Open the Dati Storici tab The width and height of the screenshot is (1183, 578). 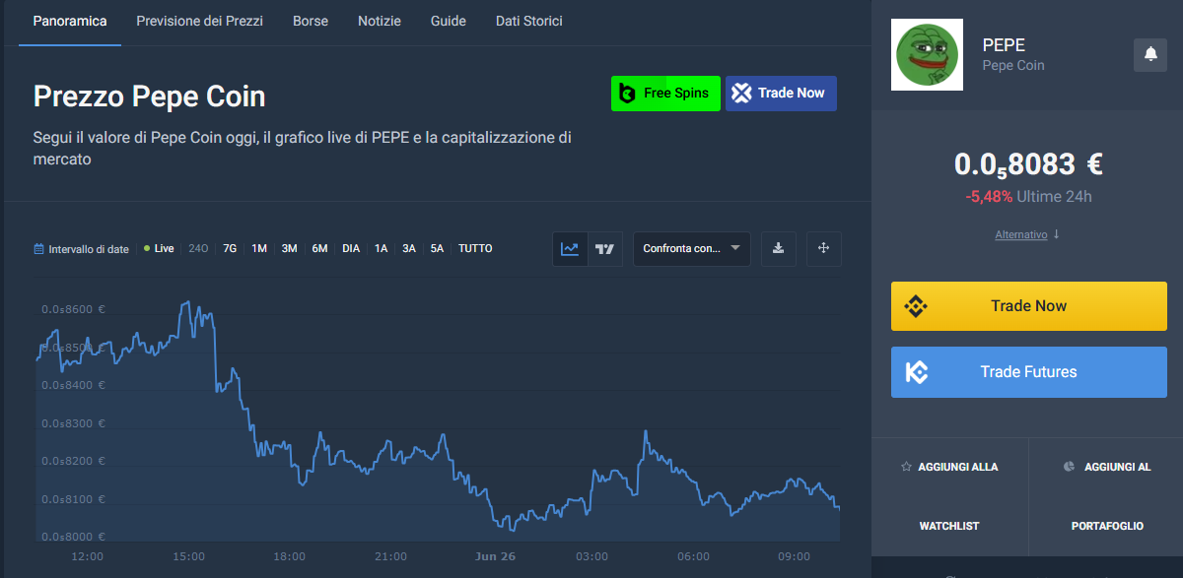tap(528, 21)
